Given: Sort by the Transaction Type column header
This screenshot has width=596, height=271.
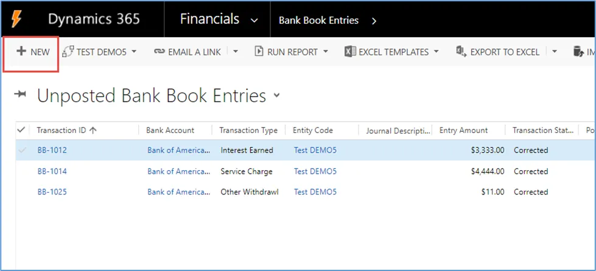Looking at the screenshot, I should [248, 130].
